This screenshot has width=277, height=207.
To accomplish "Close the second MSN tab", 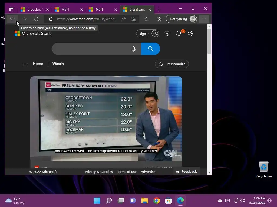I will [x=116, y=9].
